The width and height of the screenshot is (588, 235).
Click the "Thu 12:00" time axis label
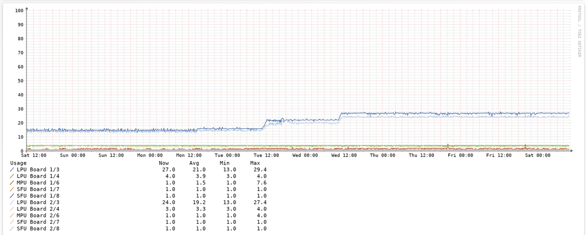[x=420, y=155]
